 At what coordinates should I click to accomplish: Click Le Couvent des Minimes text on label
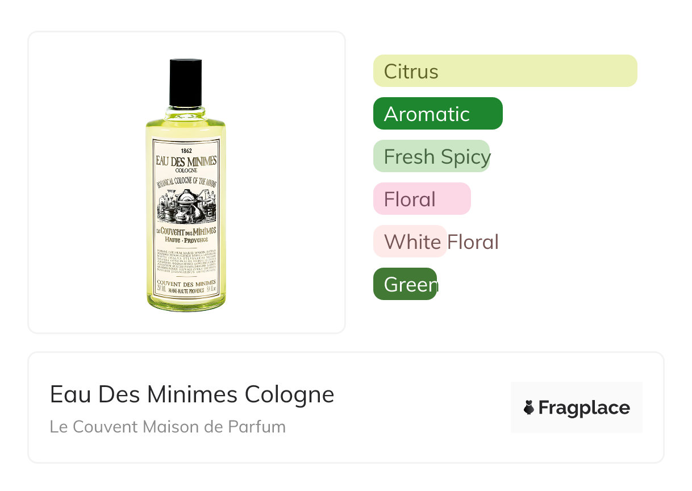pos(186,231)
